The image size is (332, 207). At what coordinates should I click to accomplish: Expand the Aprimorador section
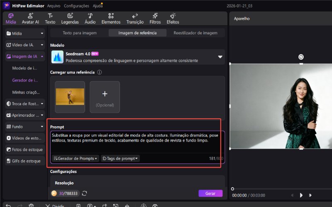coord(25,115)
